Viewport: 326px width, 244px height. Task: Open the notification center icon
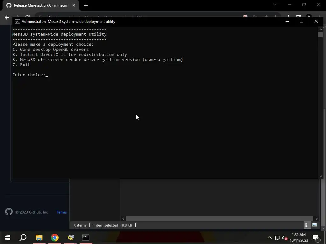[315, 238]
